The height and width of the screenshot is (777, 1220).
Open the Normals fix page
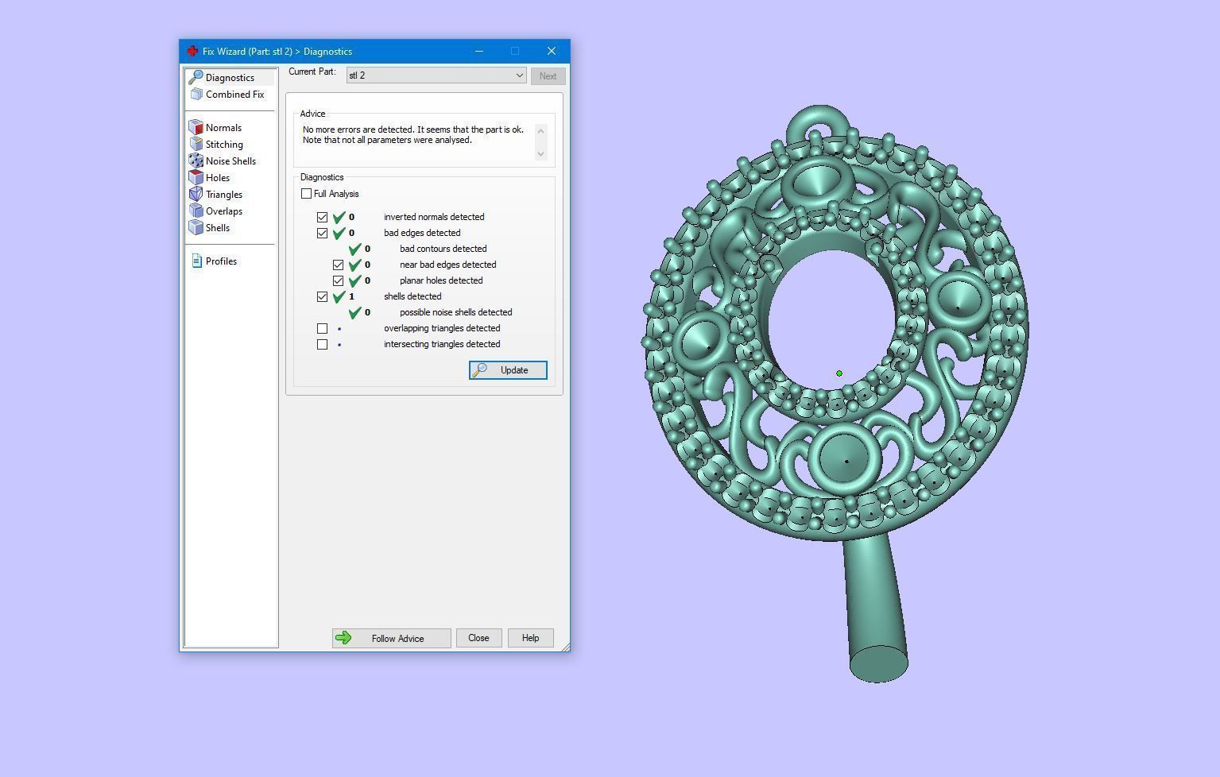pyautogui.click(x=223, y=127)
